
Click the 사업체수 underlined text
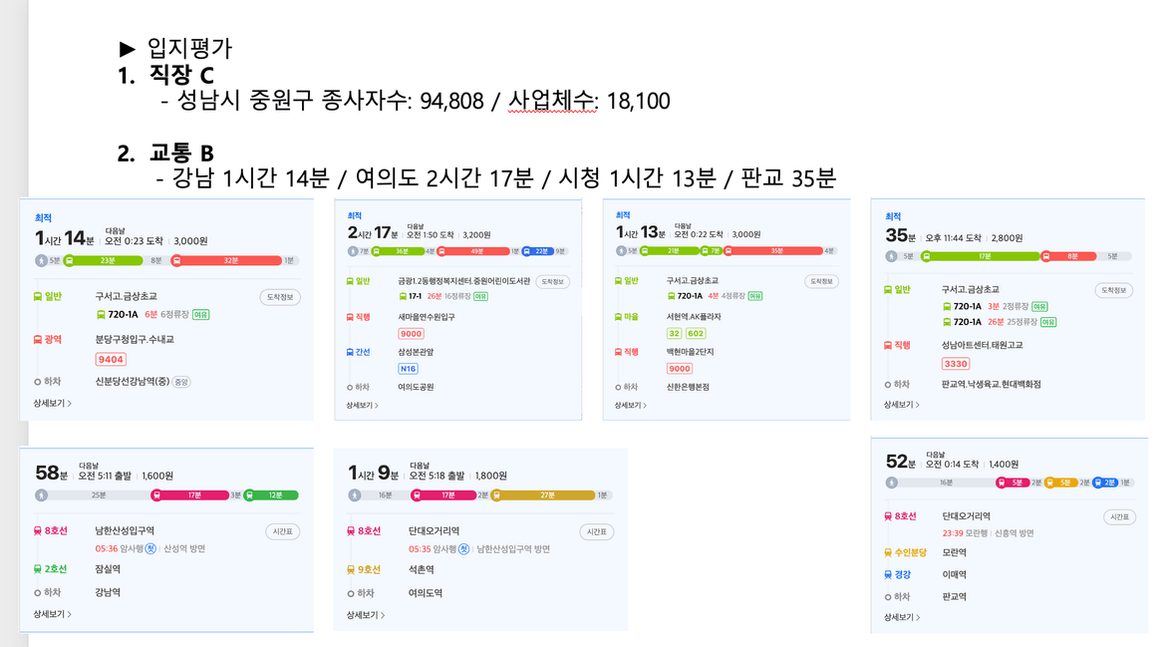[x=551, y=102]
